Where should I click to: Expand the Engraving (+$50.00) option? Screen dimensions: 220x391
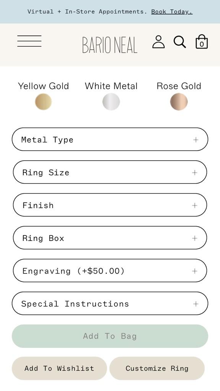(x=110, y=271)
